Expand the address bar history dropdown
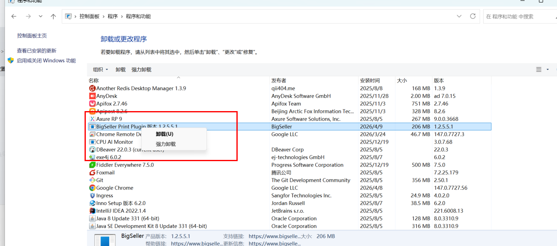This screenshot has width=557, height=246. tap(459, 16)
